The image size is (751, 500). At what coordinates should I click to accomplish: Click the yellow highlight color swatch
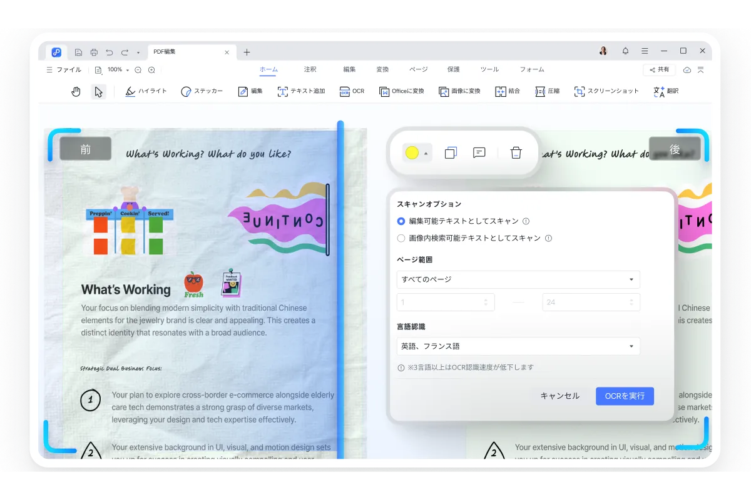pyautogui.click(x=412, y=152)
